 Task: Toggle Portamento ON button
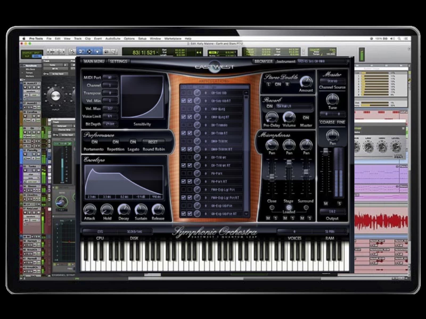pyautogui.click(x=95, y=142)
